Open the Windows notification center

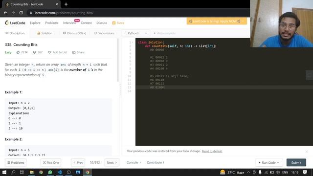[x=305, y=173]
